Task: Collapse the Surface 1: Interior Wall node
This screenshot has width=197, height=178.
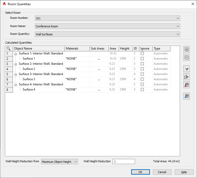Action: click(15, 54)
